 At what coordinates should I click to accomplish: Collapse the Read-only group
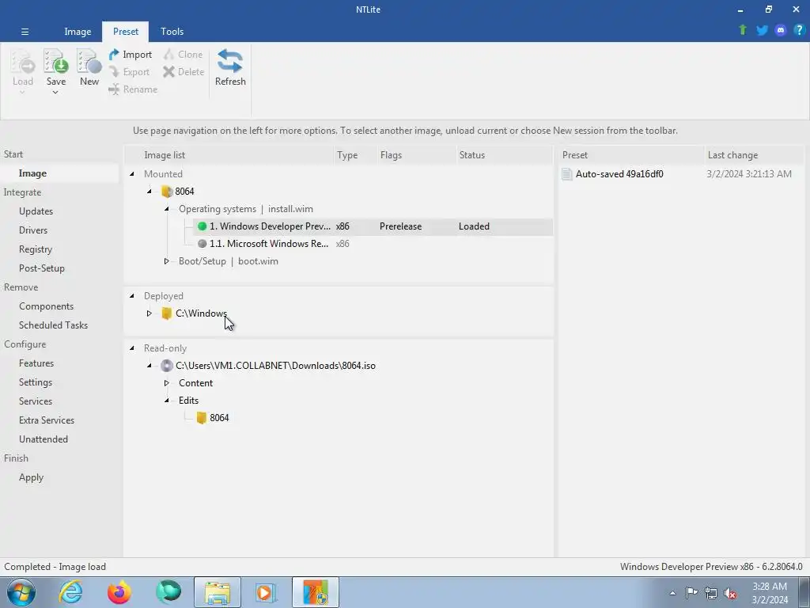(x=132, y=348)
